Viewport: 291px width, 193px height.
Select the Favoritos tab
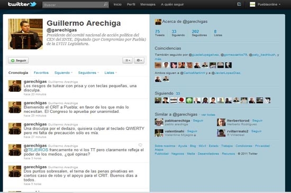pyautogui.click(x=41, y=73)
